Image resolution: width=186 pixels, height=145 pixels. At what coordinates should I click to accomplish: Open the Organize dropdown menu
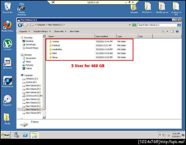[24, 31]
